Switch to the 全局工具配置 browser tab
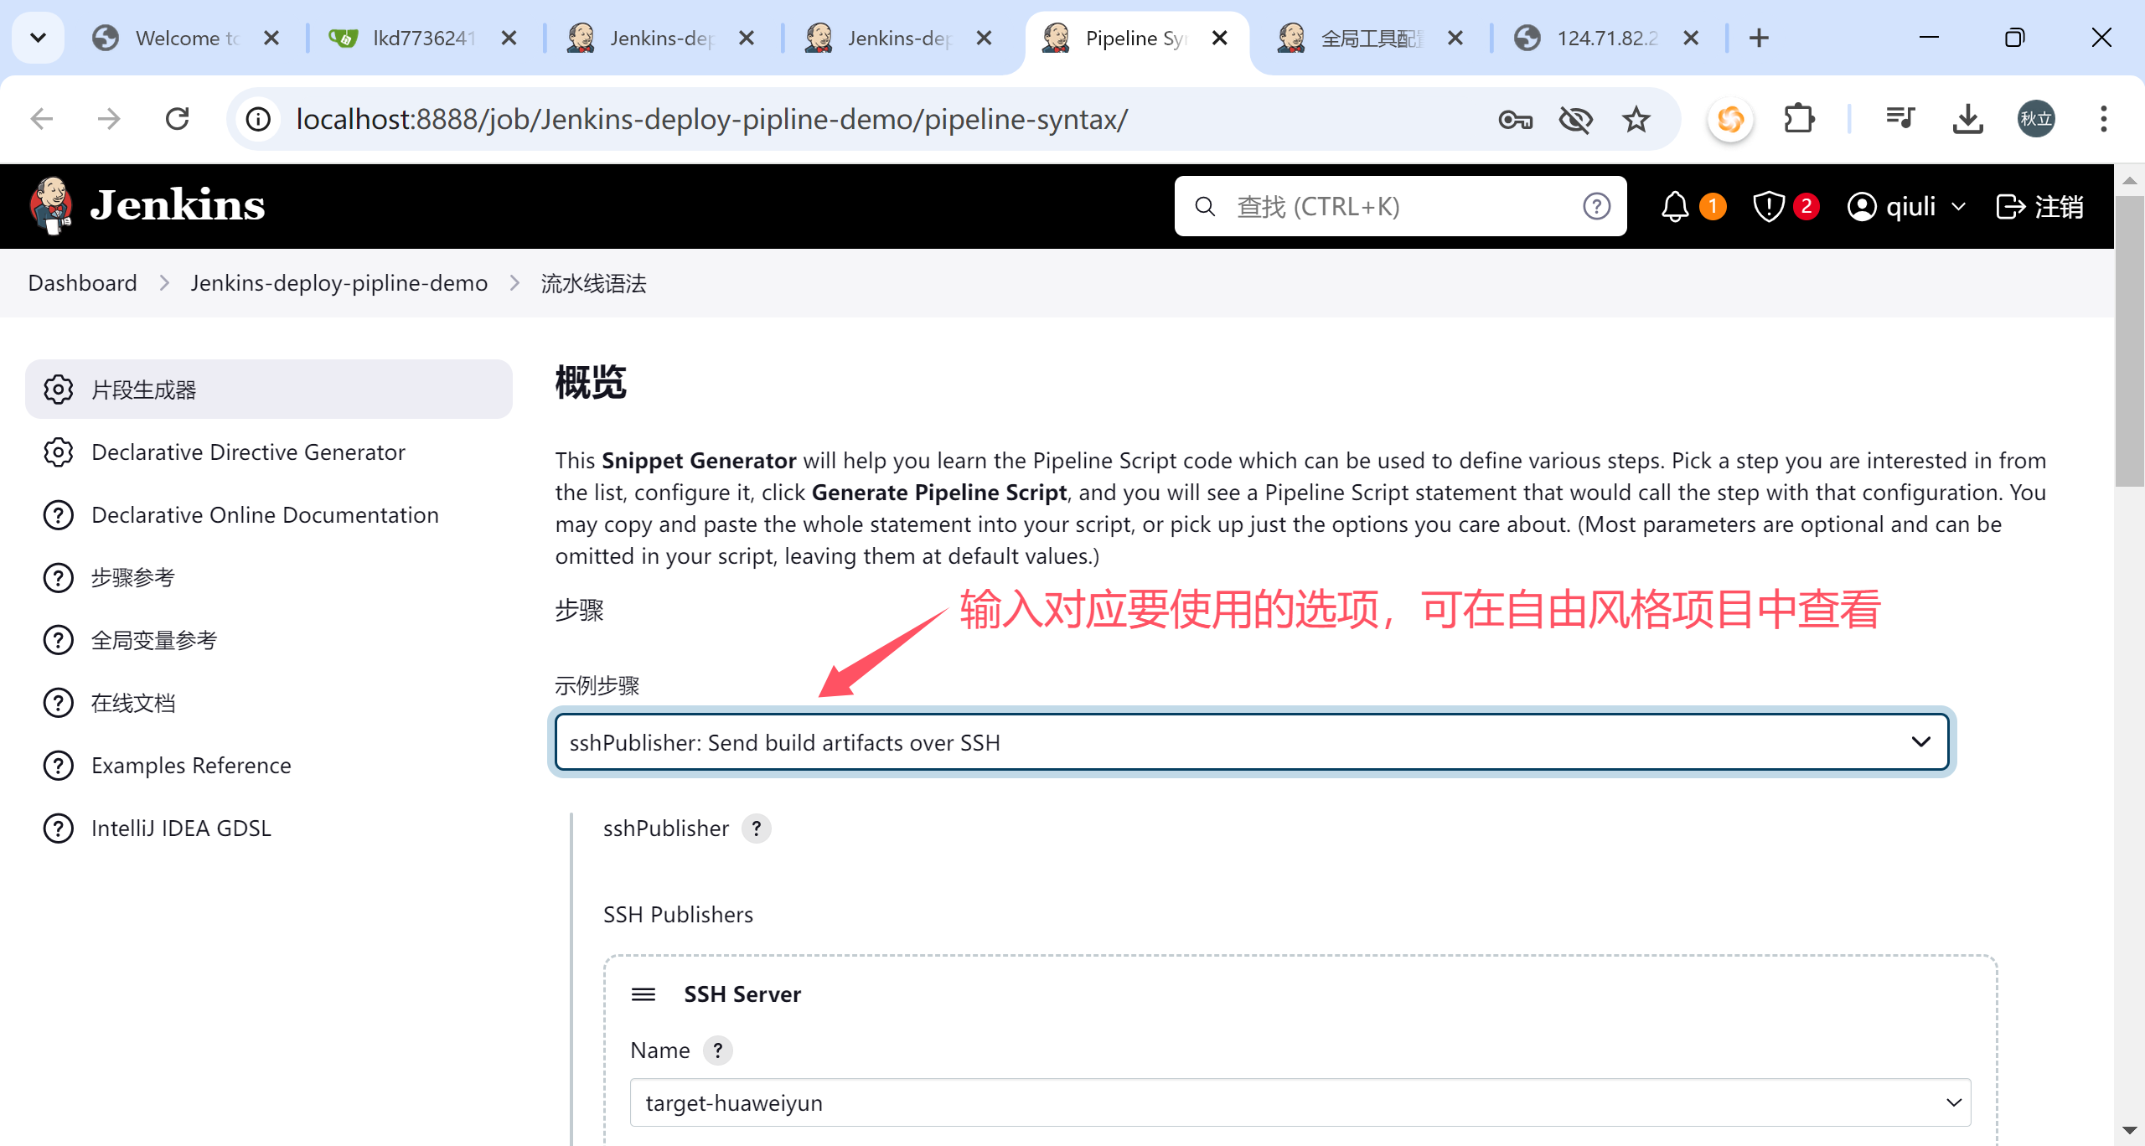Image resolution: width=2145 pixels, height=1146 pixels. [1370, 38]
